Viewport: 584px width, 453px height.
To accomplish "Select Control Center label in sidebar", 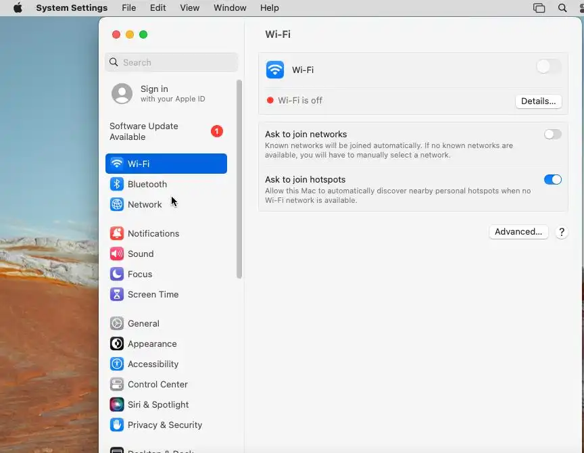I will [157, 385].
